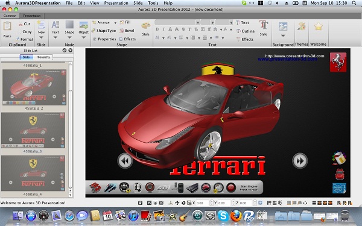The height and width of the screenshot is (226, 362).
Task: Click the Y coordinate stepper arrows
Action: click(233, 203)
